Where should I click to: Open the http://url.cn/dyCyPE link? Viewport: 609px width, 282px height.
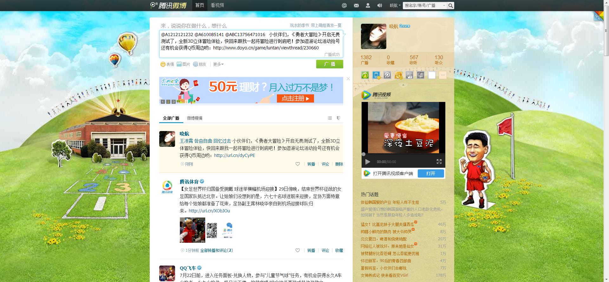click(234, 155)
